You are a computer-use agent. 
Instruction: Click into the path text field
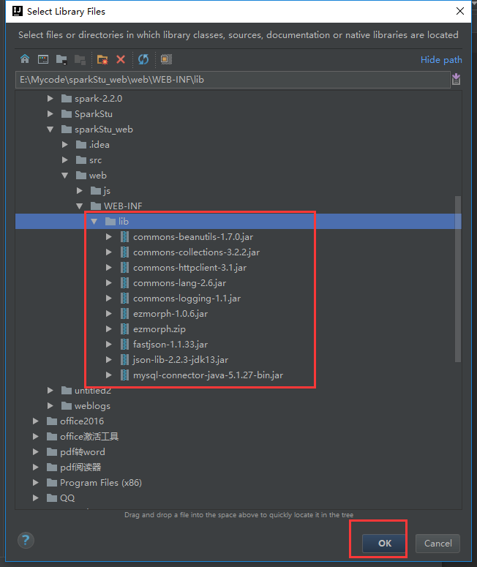click(233, 80)
